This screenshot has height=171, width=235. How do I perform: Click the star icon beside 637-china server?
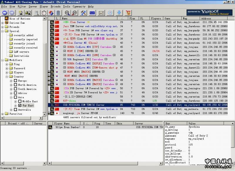(52, 101)
